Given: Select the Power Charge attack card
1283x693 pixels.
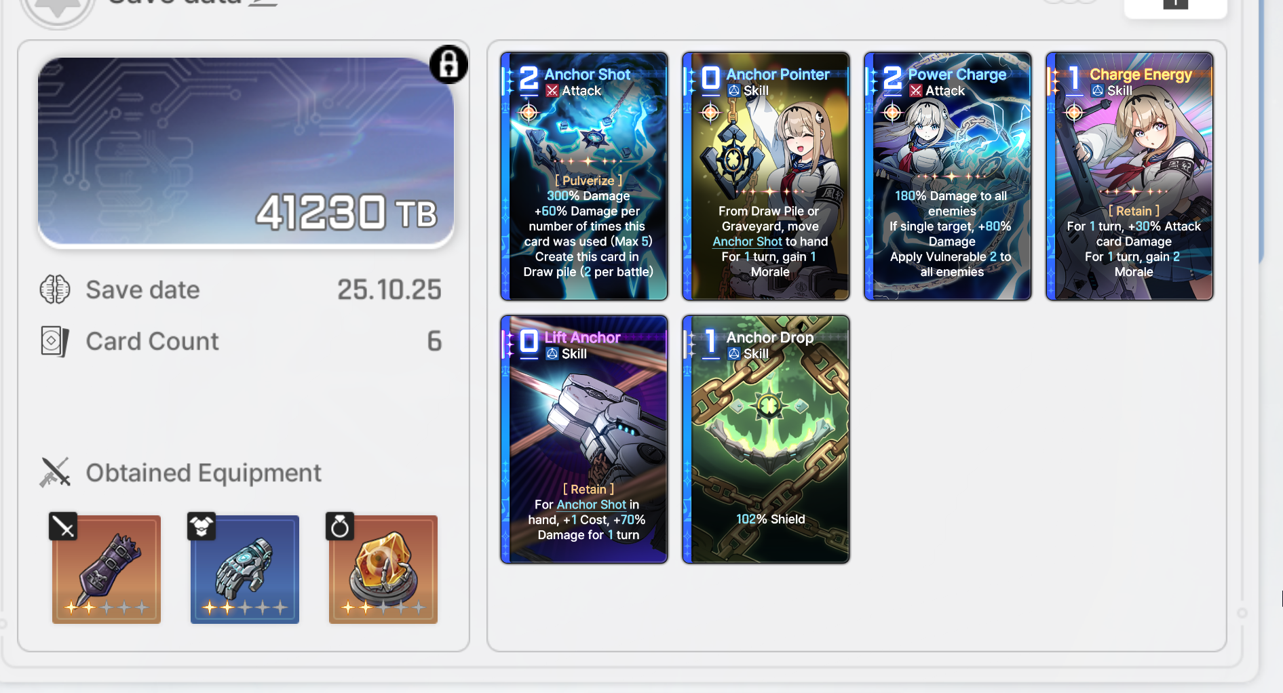Looking at the screenshot, I should pyautogui.click(x=948, y=176).
